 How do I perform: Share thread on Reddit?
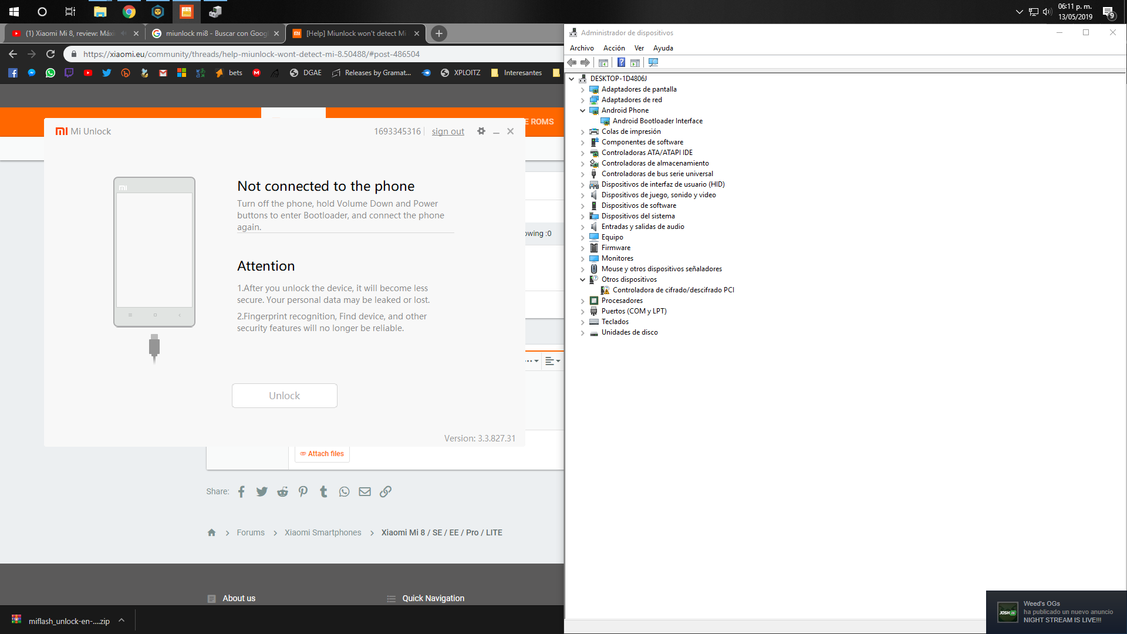click(x=282, y=492)
